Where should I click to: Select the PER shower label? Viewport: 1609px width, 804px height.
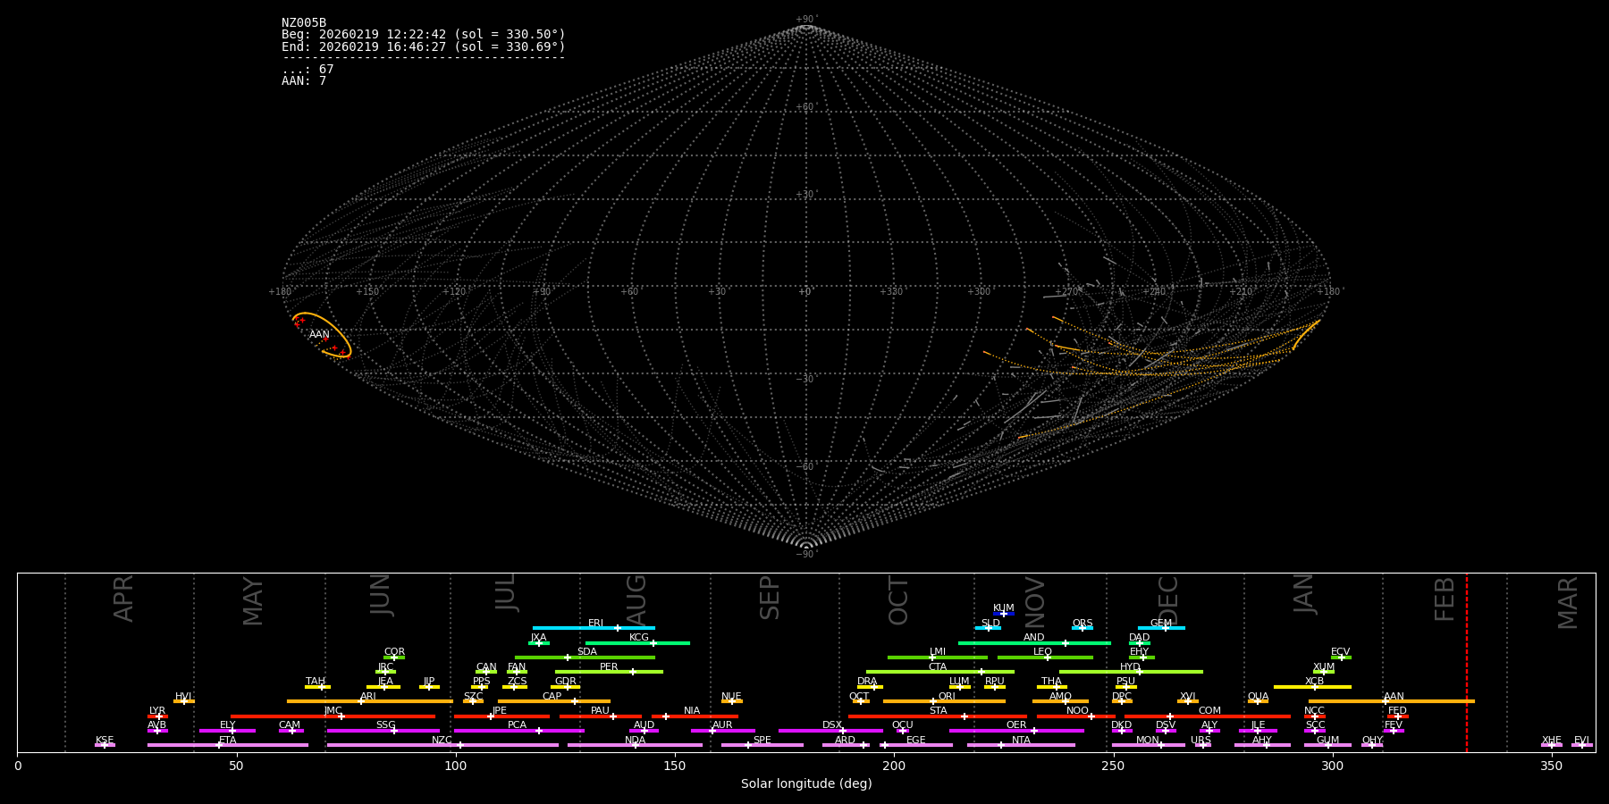609,667
